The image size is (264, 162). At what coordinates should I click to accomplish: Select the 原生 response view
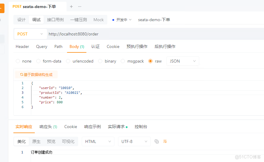pyautogui.click(x=36, y=141)
